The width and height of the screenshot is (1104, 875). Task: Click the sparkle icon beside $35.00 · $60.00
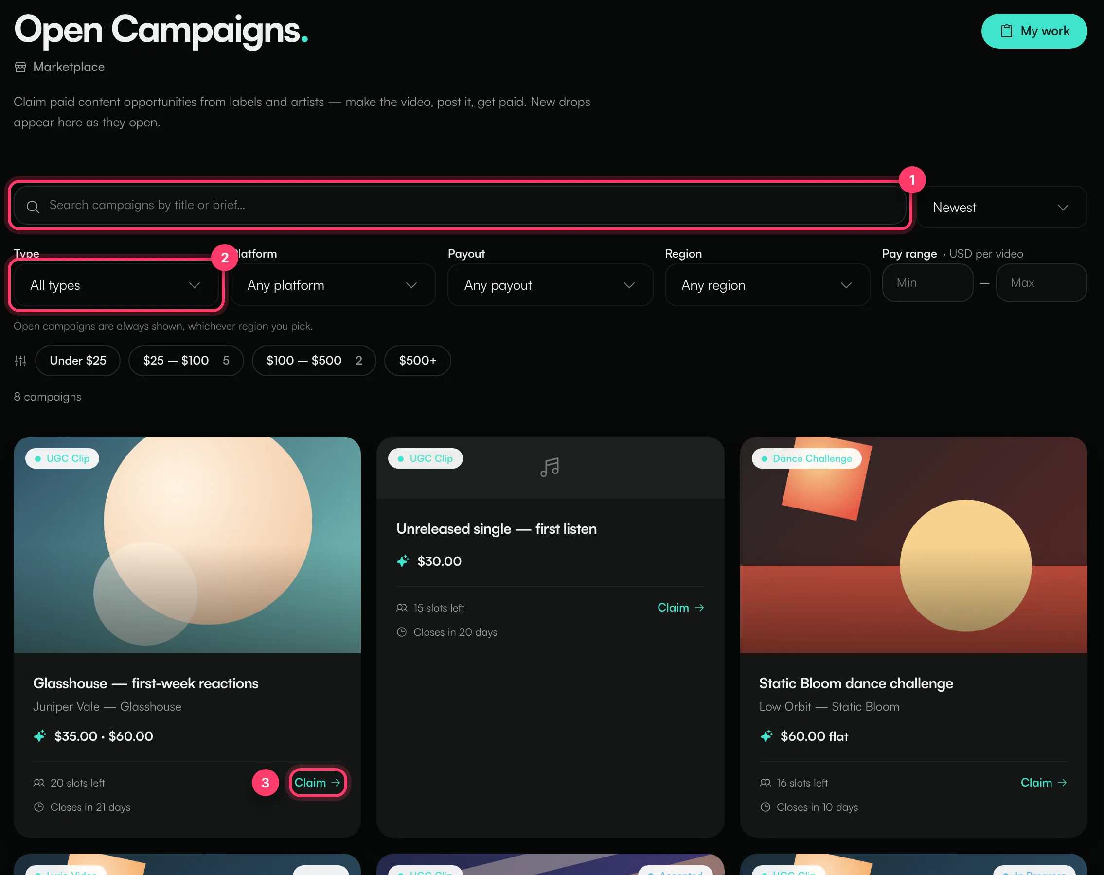coord(40,736)
